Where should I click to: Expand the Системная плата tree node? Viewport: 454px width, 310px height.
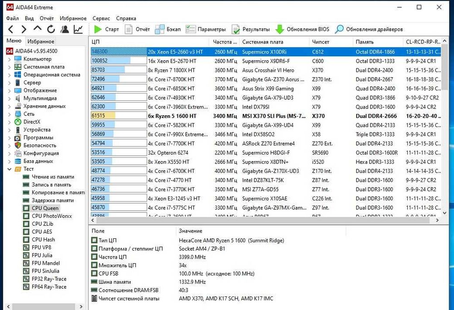(x=10, y=67)
